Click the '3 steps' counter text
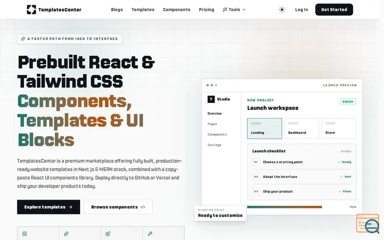The image size is (384, 240). (x=346, y=151)
